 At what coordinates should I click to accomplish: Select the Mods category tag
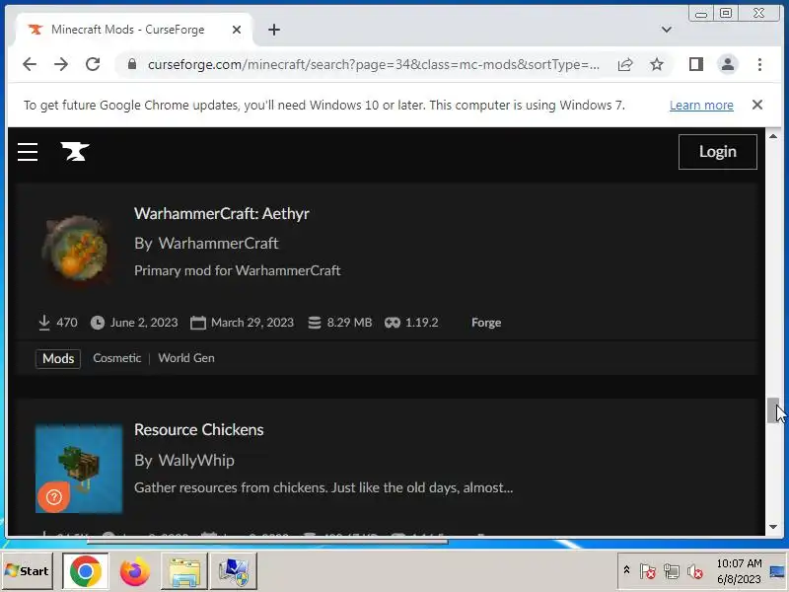[58, 358]
